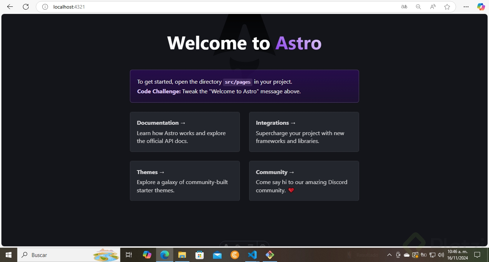Open the colorful diamond app in the taskbar
489x262 pixels.
click(x=270, y=255)
